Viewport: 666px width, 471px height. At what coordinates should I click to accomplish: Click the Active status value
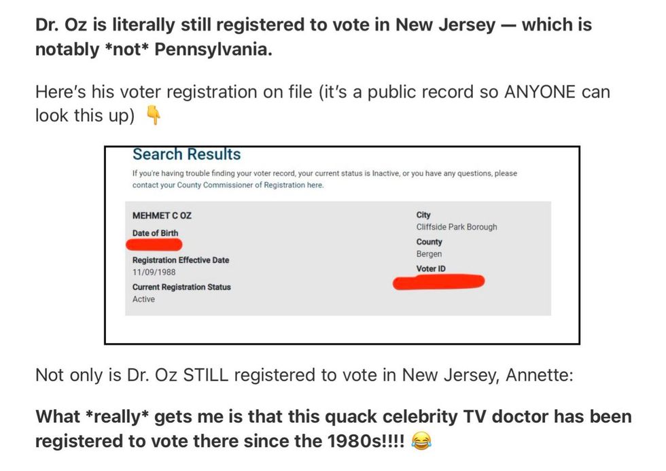coord(143,299)
